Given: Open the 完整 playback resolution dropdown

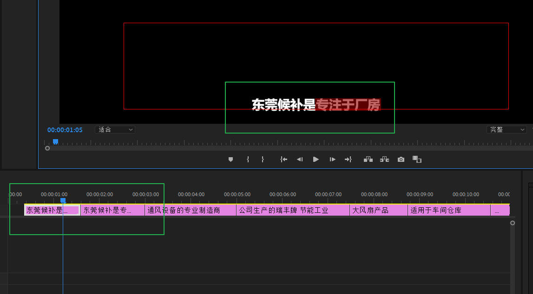Looking at the screenshot, I should [x=507, y=130].
